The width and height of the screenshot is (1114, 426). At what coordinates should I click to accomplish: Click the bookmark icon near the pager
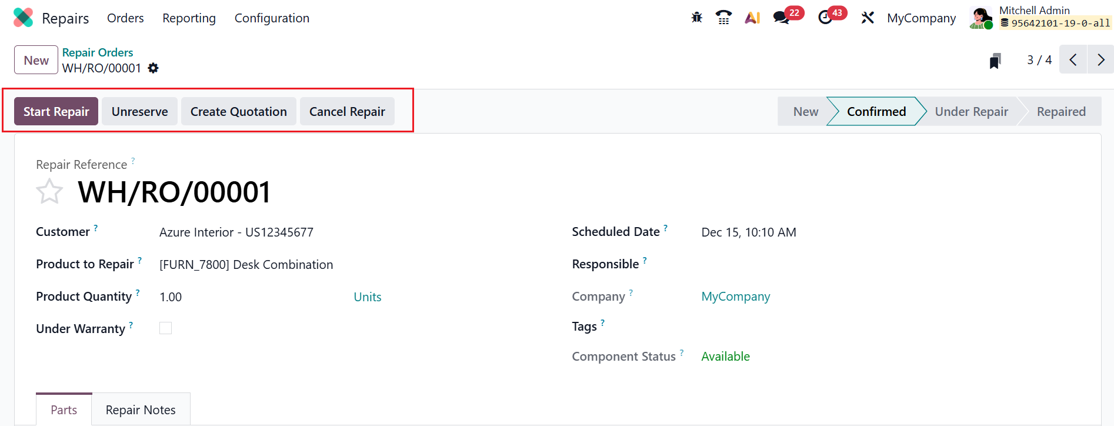coord(995,61)
